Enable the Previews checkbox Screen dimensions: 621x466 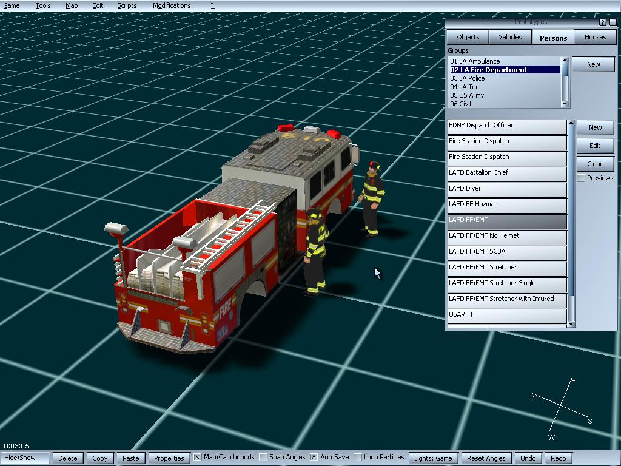pyautogui.click(x=581, y=178)
